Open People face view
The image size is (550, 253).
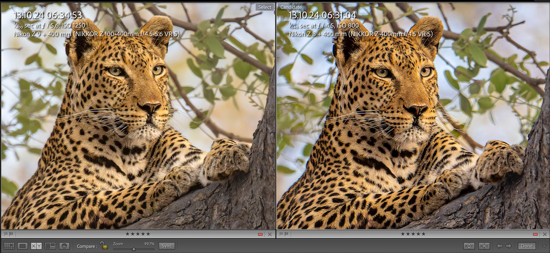[x=64, y=246]
